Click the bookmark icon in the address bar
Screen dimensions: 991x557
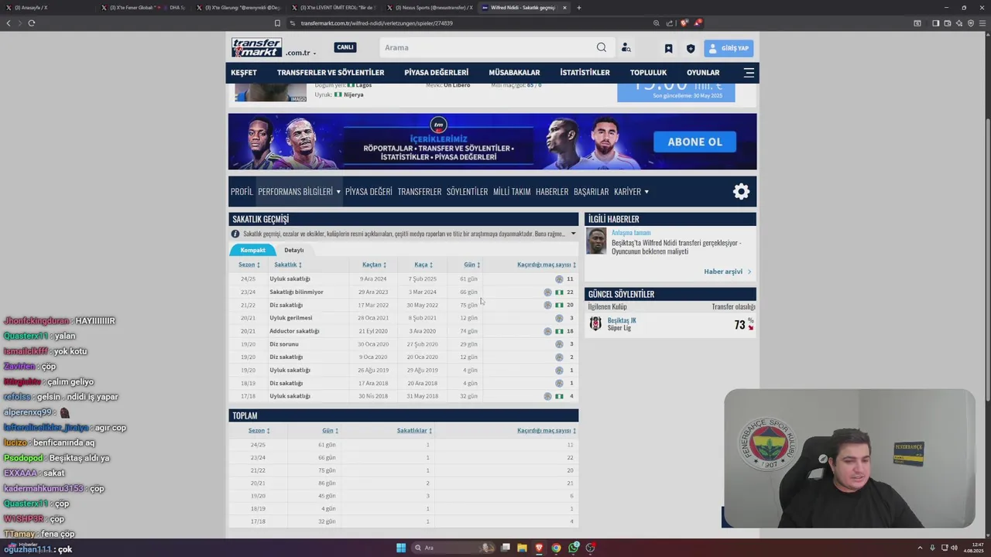pyautogui.click(x=277, y=23)
